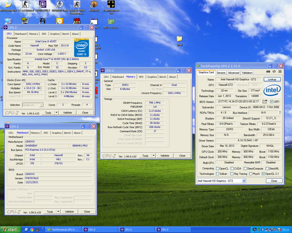Click Tools in the Mainboard tab window

pyautogui.click(x=50, y=212)
